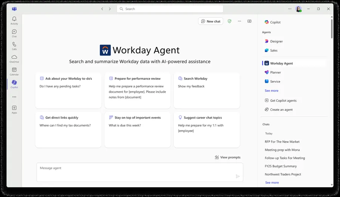Open chat FY25 Budget Summary
Viewport: 340px width, 197px height.
[281, 166]
